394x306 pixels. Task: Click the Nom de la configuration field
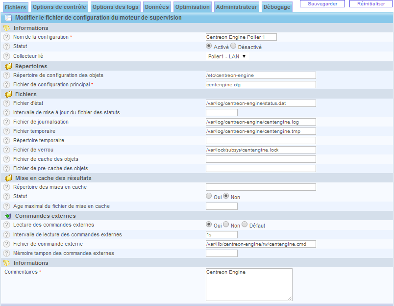(241, 37)
